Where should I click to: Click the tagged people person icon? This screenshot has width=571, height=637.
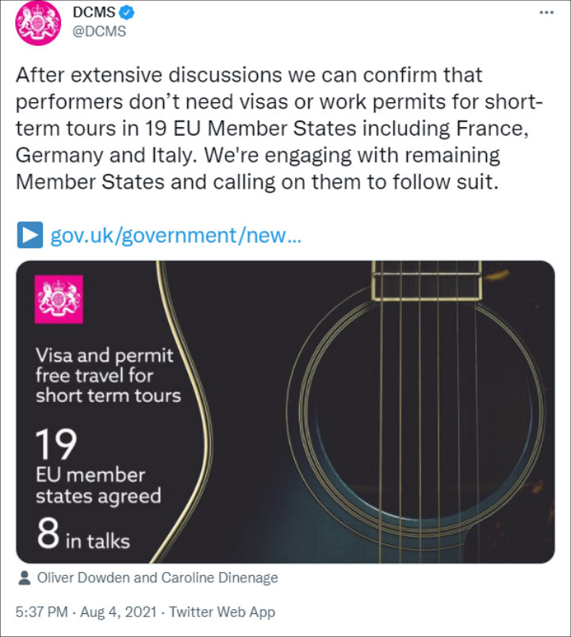pyautogui.click(x=25, y=578)
